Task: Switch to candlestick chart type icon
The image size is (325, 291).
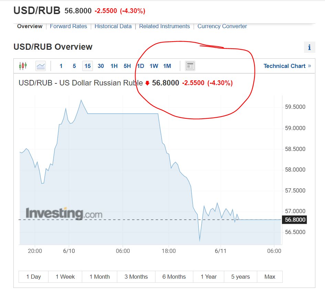Action: pos(23,66)
